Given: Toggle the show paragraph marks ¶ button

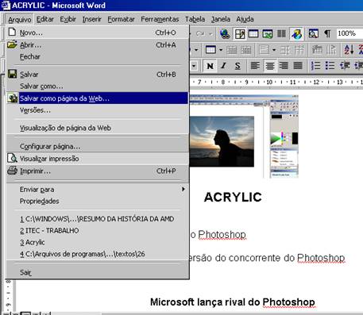Looking at the screenshot, I should pyautogui.click(x=327, y=33).
